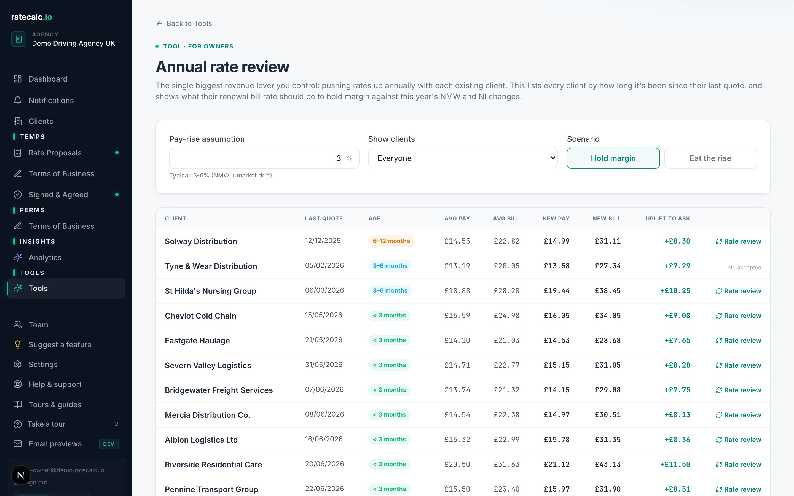
Task: Click the Tours & guides book icon
Action: point(18,405)
